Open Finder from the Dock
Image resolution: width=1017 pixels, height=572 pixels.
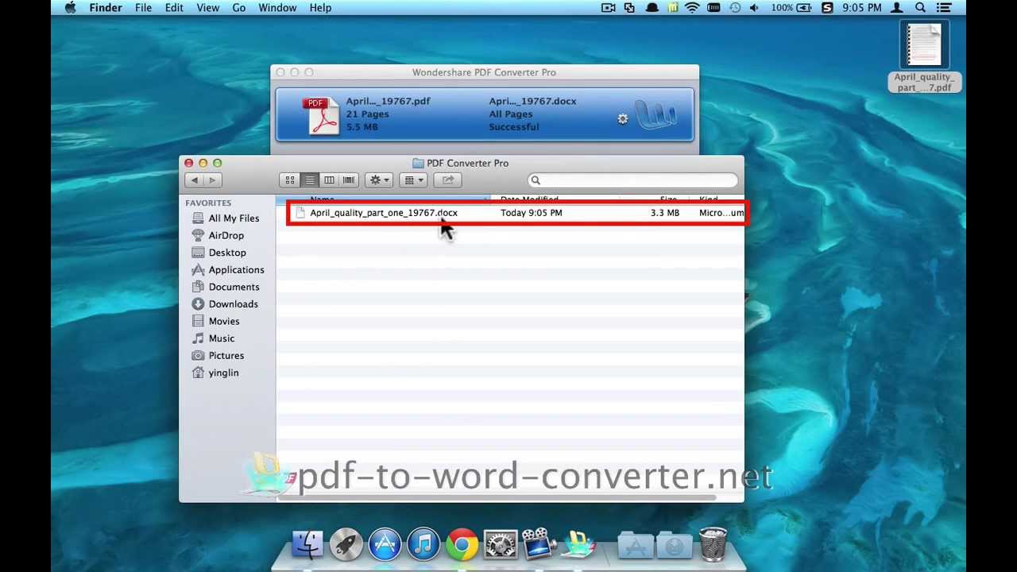click(x=307, y=545)
